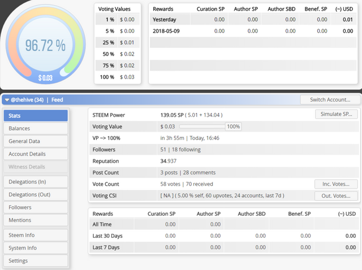Open the General Data tab
The height and width of the screenshot is (270, 362).
click(36, 141)
